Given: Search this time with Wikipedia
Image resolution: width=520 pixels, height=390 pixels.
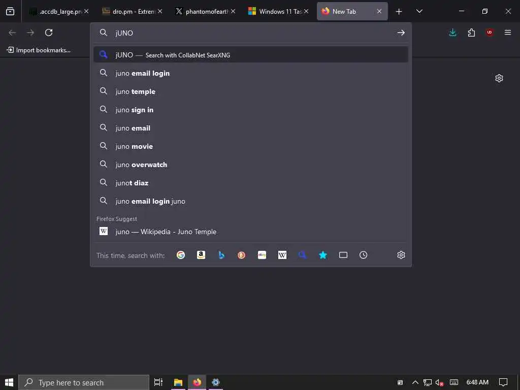Looking at the screenshot, I should pyautogui.click(x=282, y=255).
